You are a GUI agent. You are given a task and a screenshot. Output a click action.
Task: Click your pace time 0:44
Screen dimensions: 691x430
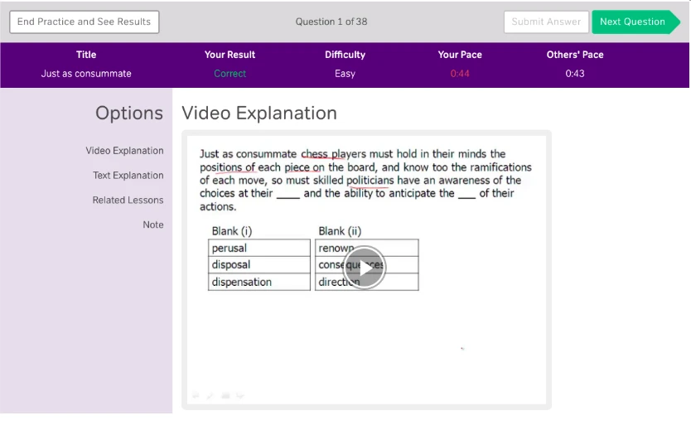[460, 74]
